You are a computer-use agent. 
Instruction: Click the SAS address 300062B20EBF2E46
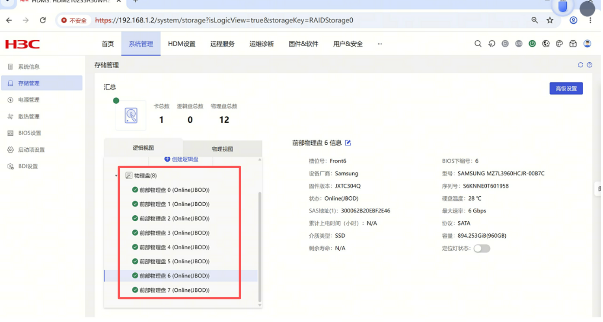coord(365,211)
